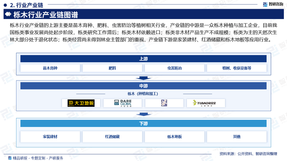
Task: Click the arrow between 上游 and 中游
Action: 143,78
